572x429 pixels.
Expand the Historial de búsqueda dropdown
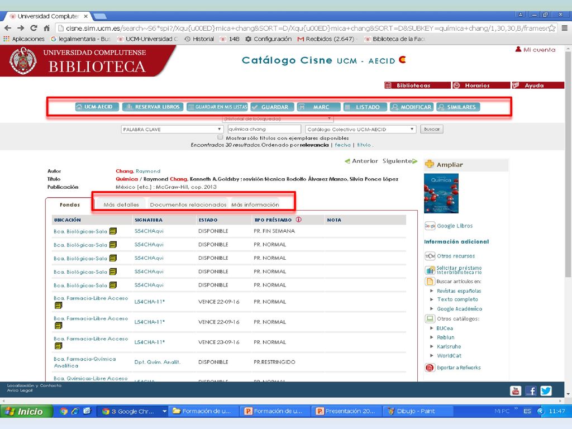coord(278,118)
